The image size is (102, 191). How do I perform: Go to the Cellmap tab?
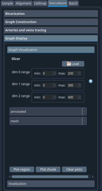click(x=40, y=3)
